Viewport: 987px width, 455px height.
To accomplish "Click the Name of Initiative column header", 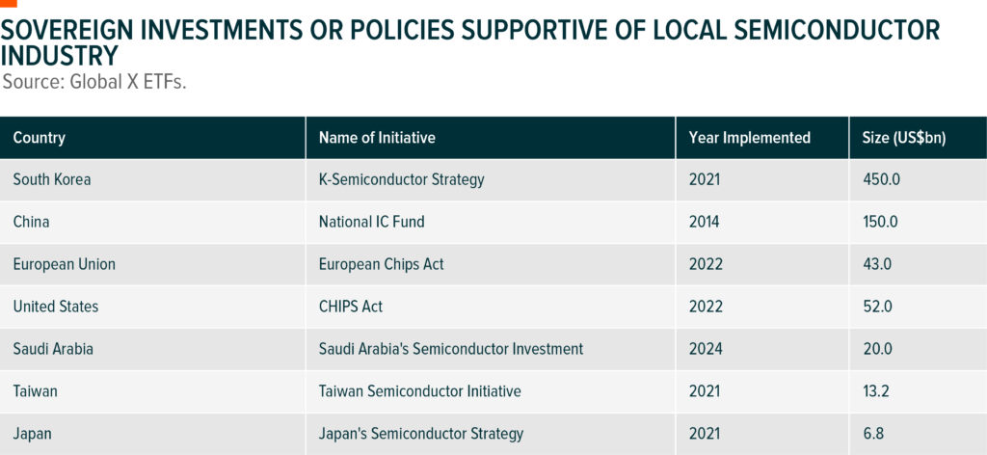I will (377, 138).
